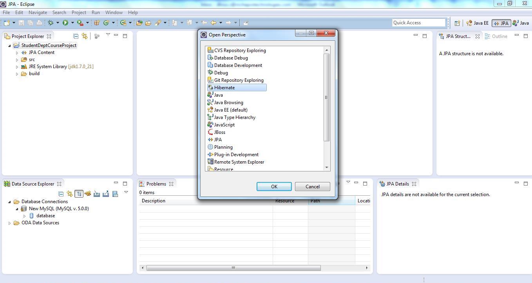The height and width of the screenshot is (283, 532).
Task: Maximize the Project Explorer view
Action: pos(125,36)
